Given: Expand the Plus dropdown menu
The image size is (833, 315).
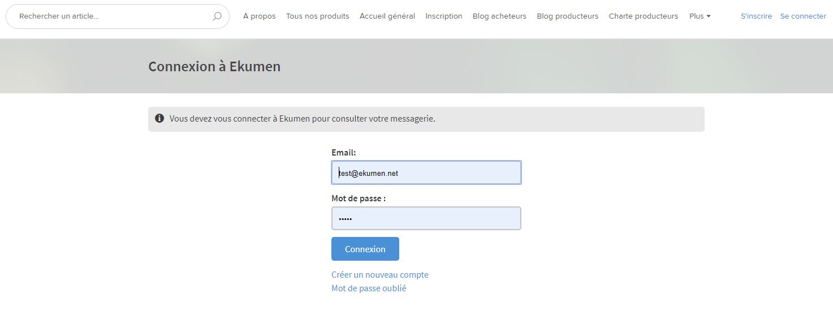Looking at the screenshot, I should (x=700, y=16).
